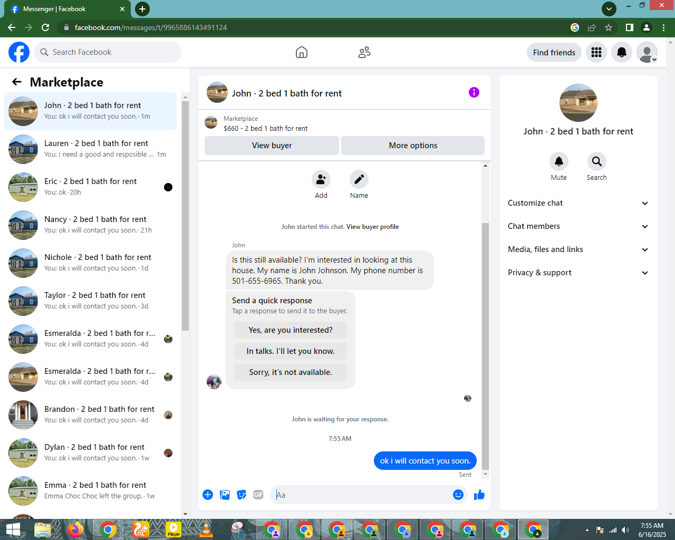Screen dimensions: 675x540
Task: Open John 2 bed 1 bath conversation
Action: point(90,111)
